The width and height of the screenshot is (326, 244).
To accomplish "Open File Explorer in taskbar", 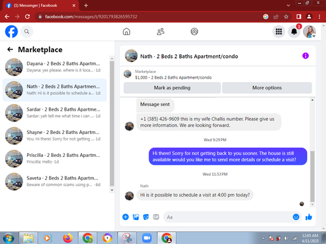I will [29, 238].
